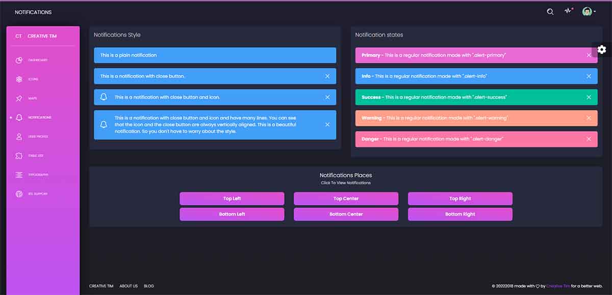Screen dimensions: 612x295
Task: Open notifications via the pulse activity icon
Action: point(568,11)
